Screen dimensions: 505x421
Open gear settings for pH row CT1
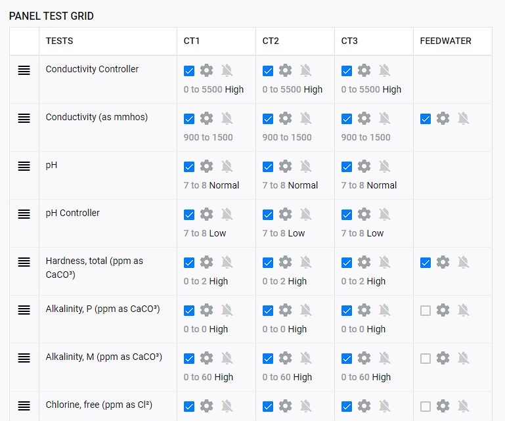pos(206,166)
